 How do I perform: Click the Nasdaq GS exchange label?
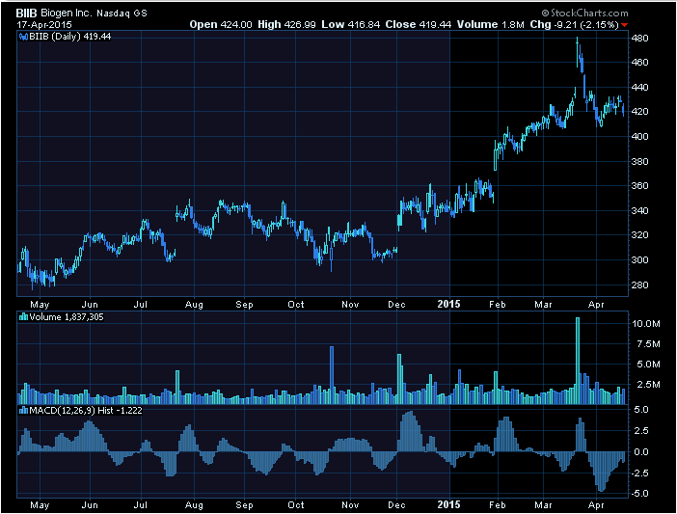click(122, 14)
